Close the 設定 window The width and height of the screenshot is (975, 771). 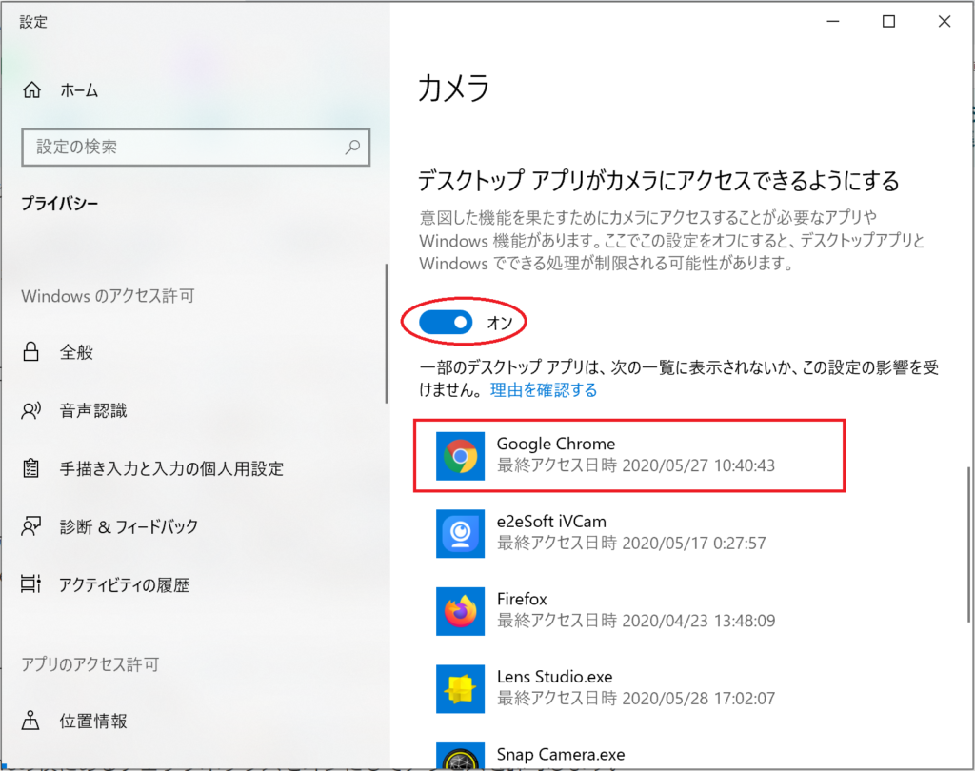click(945, 21)
